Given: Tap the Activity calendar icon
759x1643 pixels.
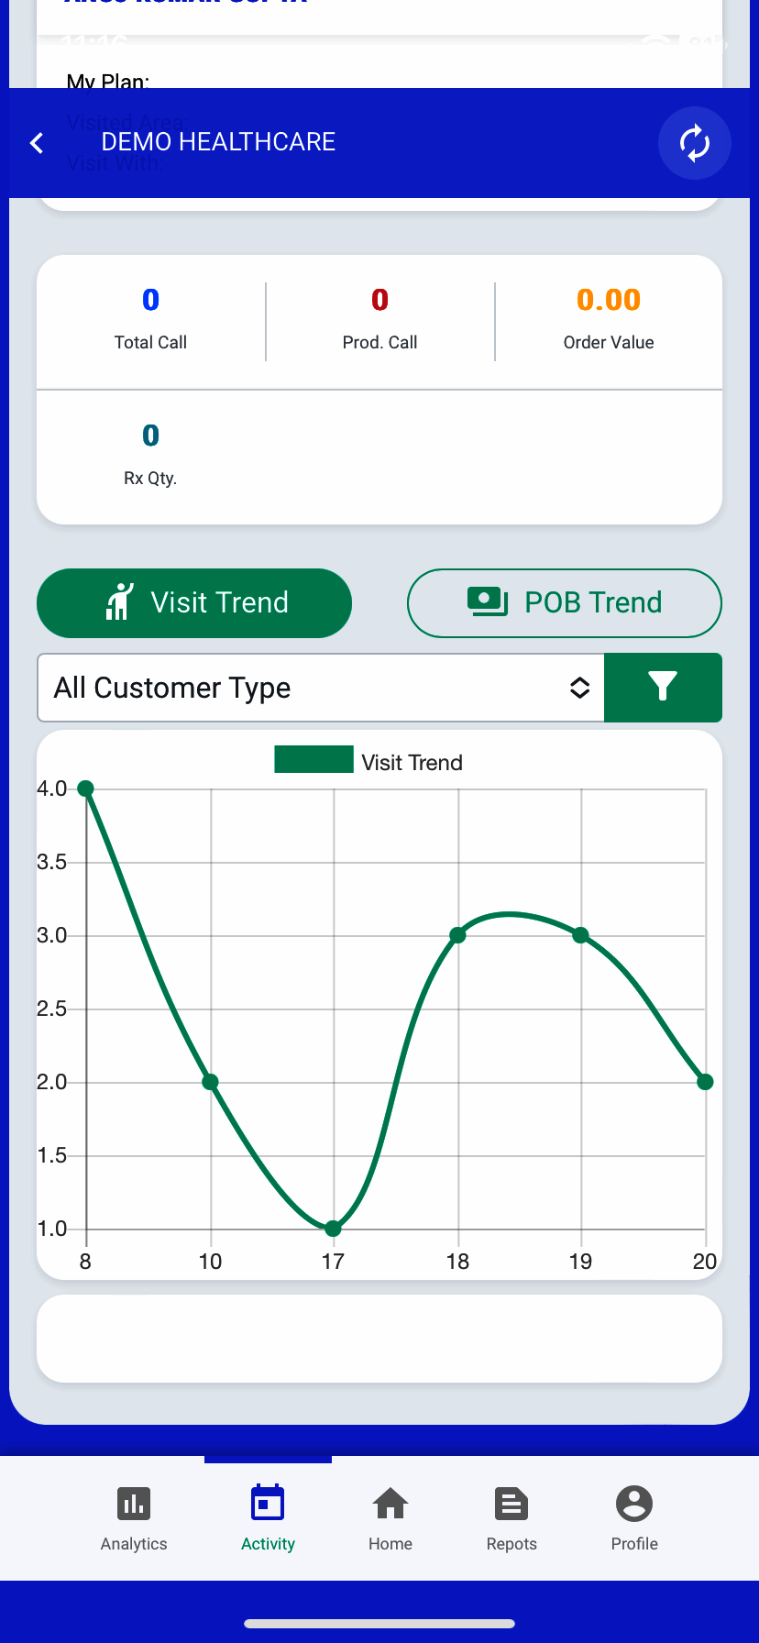Looking at the screenshot, I should [x=268, y=1504].
